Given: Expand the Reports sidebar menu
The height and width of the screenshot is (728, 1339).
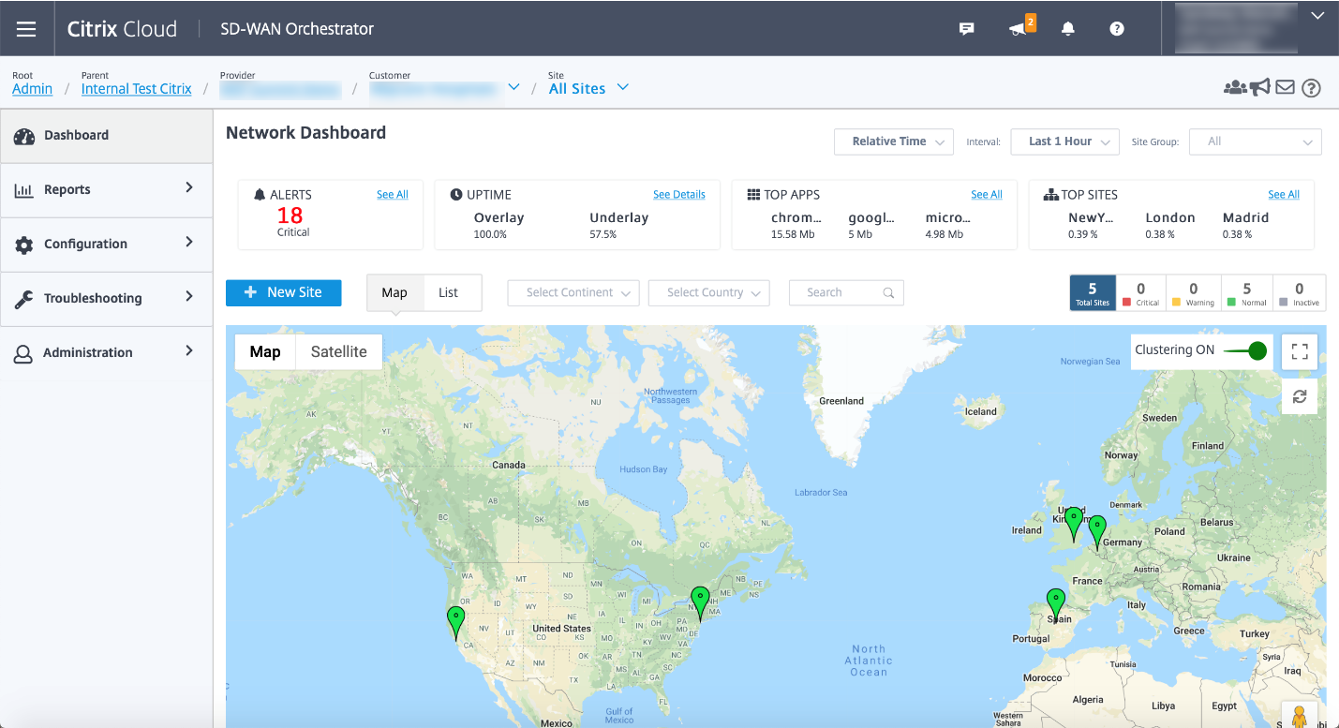Looking at the screenshot, I should coord(107,189).
